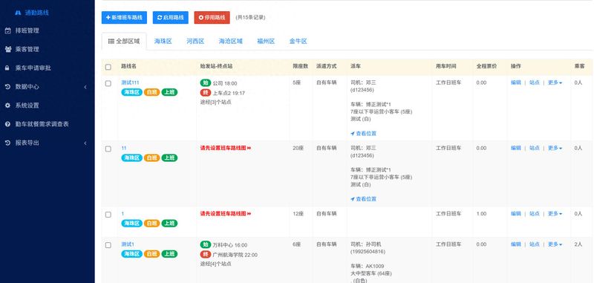This screenshot has width=594, height=283.
Task: Switch to the 海沧区域 tab
Action: click(x=230, y=42)
